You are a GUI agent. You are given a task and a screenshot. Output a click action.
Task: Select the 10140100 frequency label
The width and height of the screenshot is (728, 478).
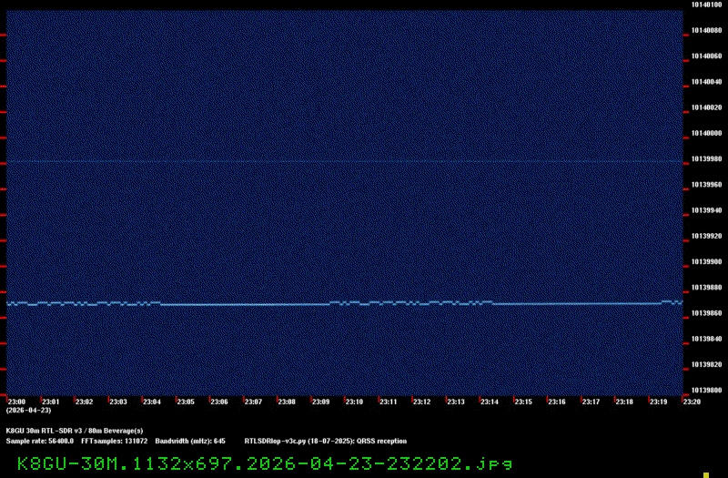[x=707, y=5]
